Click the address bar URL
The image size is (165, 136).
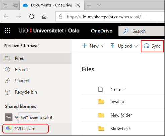104,17
